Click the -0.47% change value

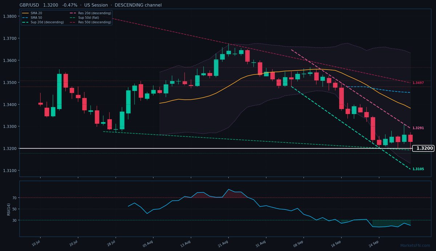70,5
